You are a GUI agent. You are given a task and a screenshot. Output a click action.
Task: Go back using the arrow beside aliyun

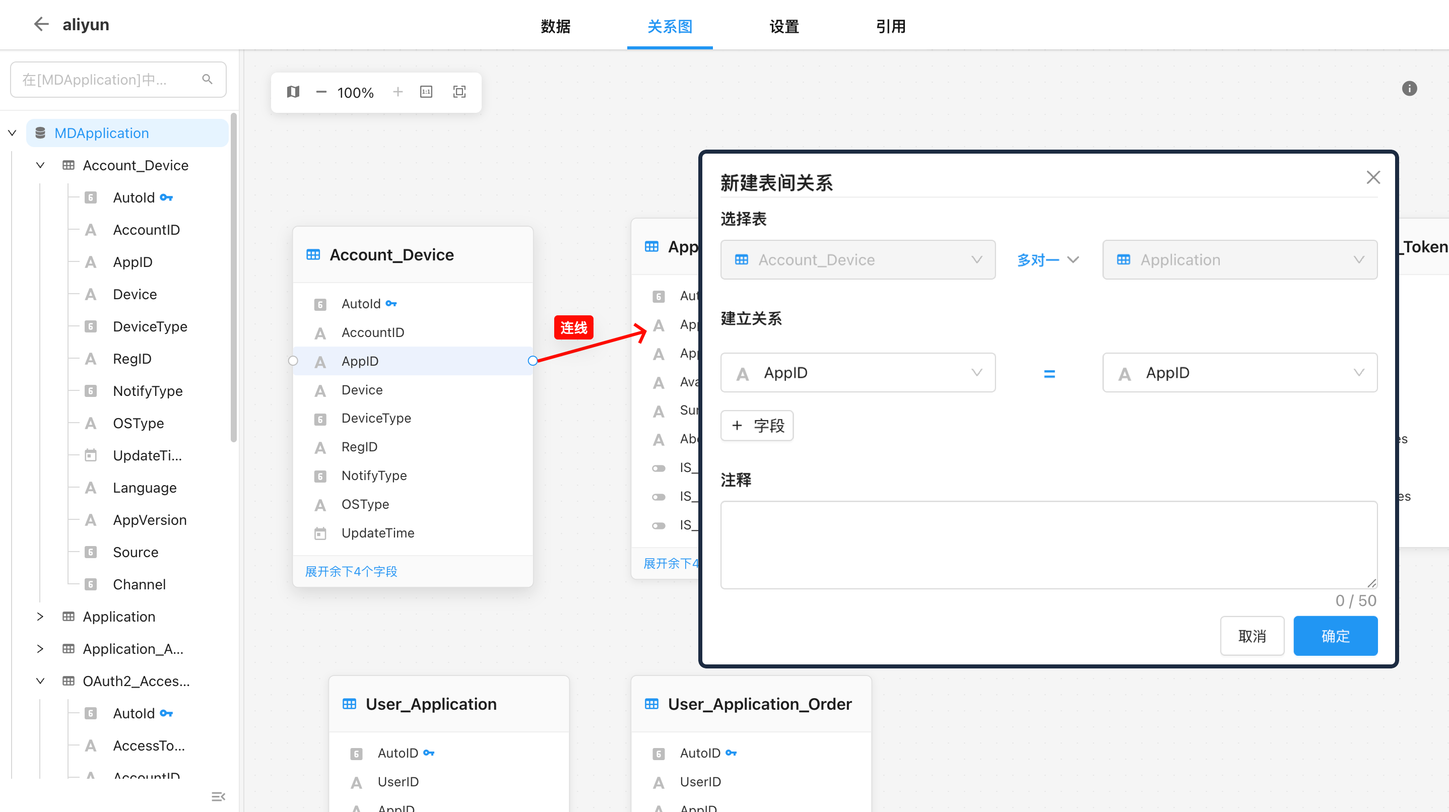pyautogui.click(x=41, y=24)
